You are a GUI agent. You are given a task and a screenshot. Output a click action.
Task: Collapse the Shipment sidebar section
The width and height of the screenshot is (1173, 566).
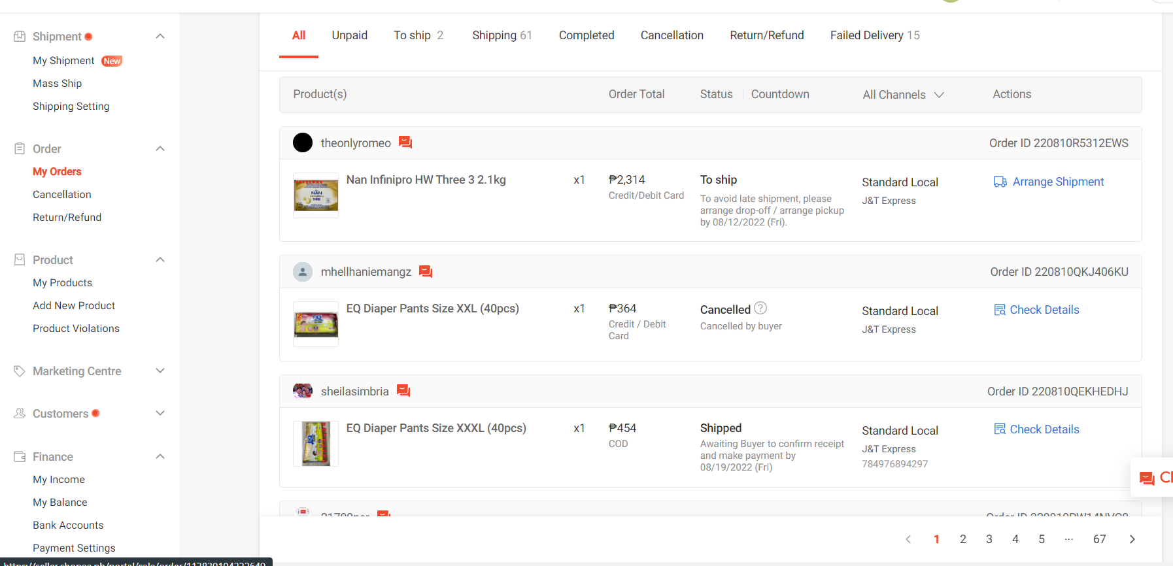click(160, 36)
